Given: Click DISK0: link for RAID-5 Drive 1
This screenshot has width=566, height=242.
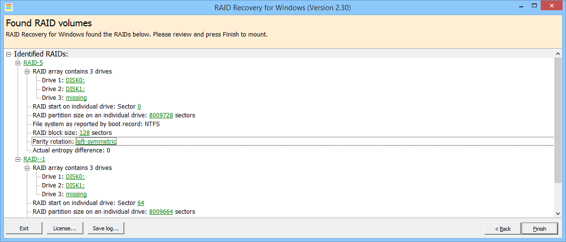Looking at the screenshot, I should pyautogui.click(x=75, y=80).
